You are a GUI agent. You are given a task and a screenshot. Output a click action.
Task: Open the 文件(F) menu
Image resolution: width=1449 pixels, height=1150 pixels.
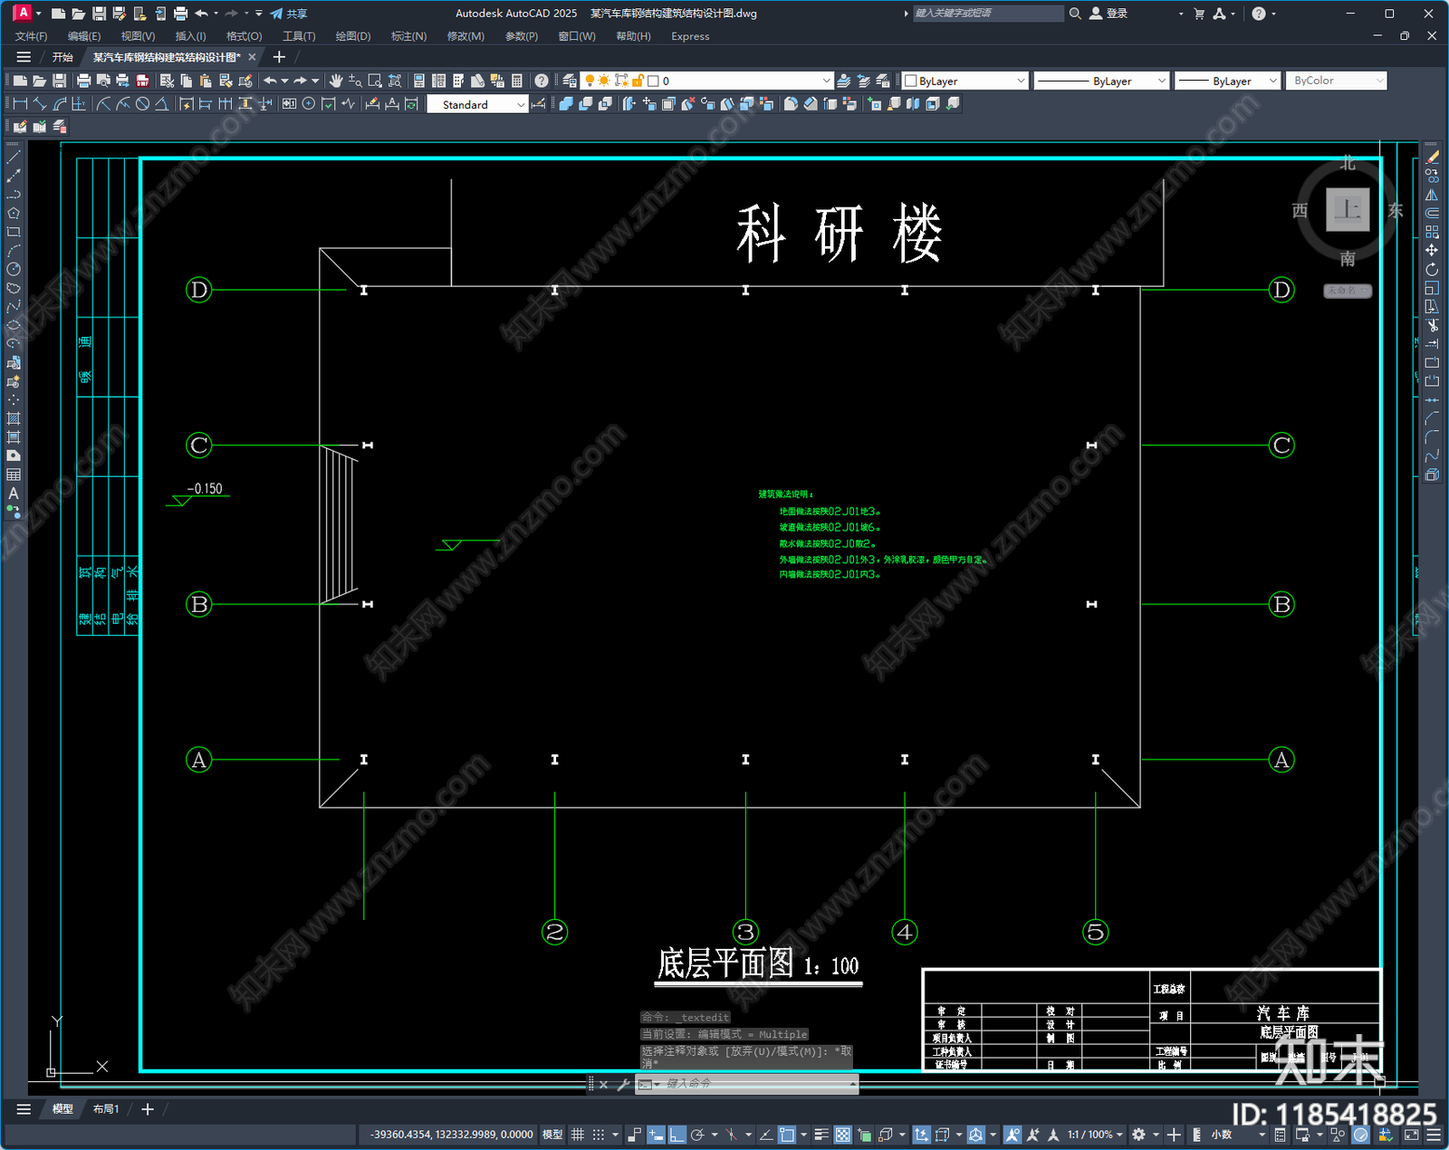[31, 36]
